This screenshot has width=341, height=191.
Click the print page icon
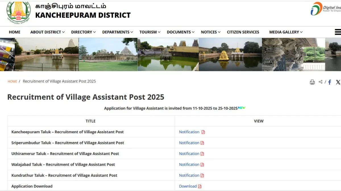[312, 82]
